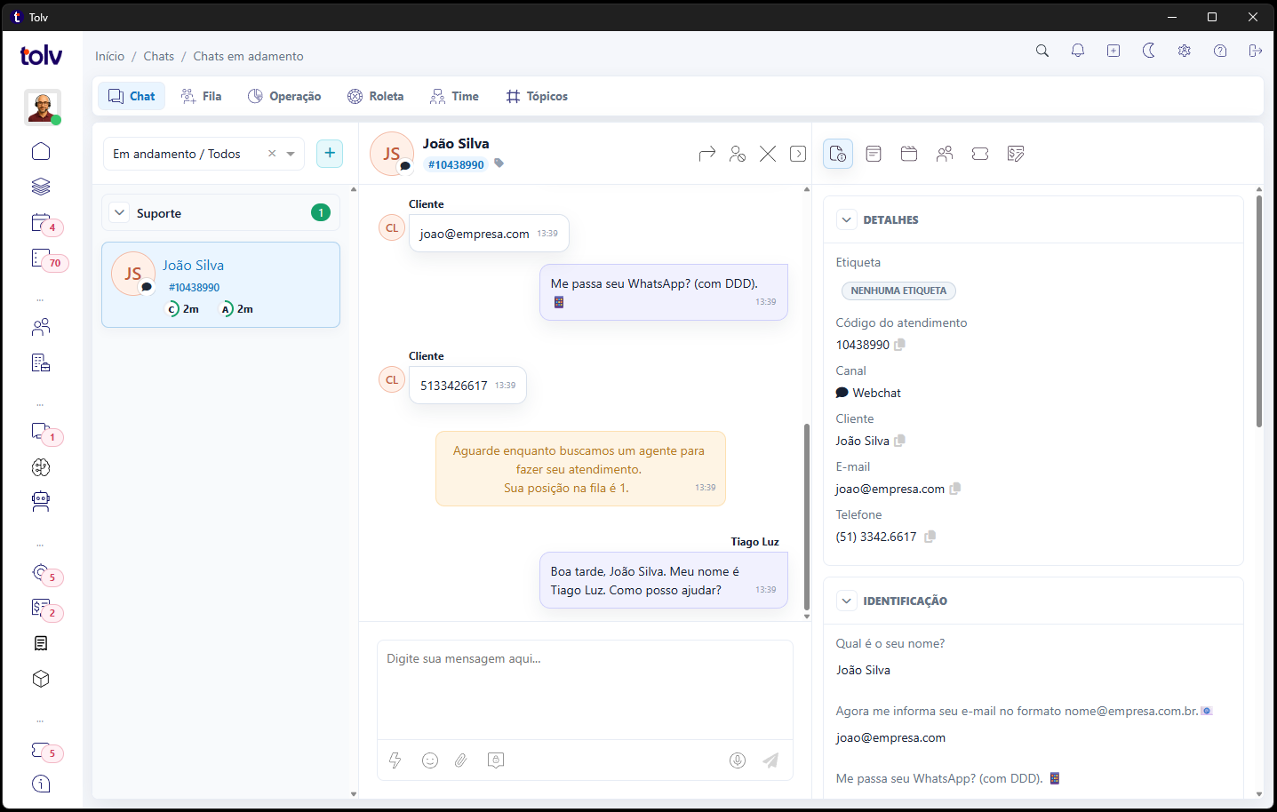
Task: Click the chat messages scrollbar
Action: point(807,515)
